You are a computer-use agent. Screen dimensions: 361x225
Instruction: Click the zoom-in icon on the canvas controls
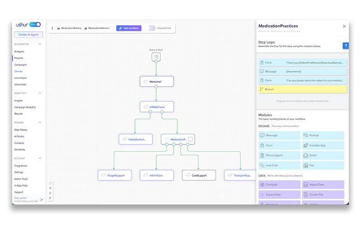point(50,188)
